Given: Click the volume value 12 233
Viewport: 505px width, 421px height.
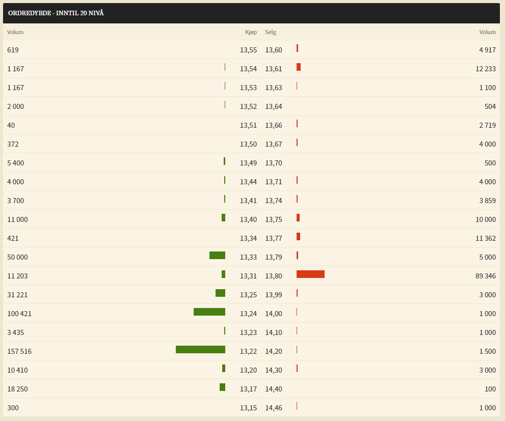Looking at the screenshot, I should [486, 69].
